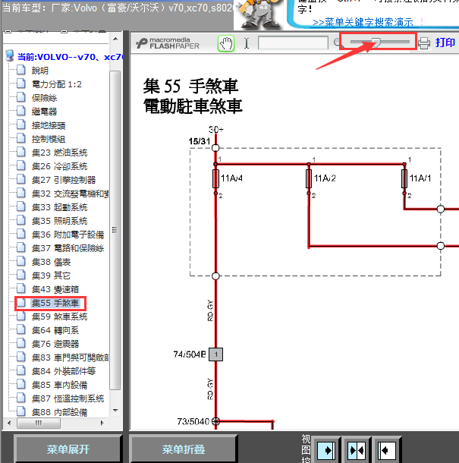Viewport: 459px width, 463px height.
Task: Click the FlashPaper search input field
Action: coord(293,43)
